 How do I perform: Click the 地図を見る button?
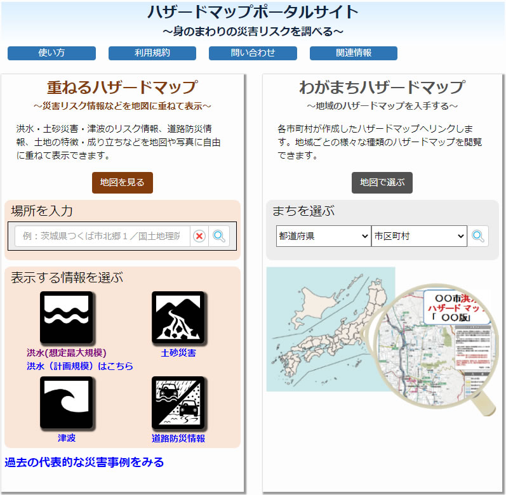point(123,183)
